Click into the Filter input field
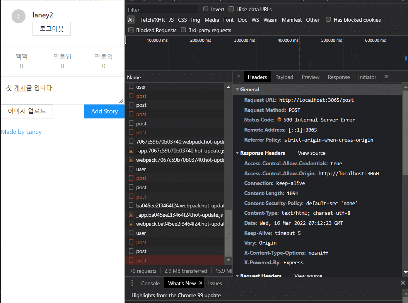The image size is (408, 303). coord(162,10)
